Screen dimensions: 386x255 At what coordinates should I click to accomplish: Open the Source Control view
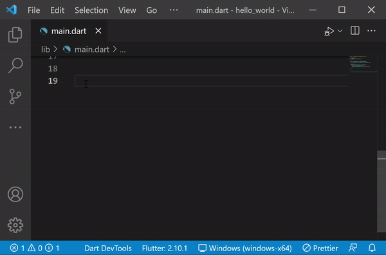pyautogui.click(x=15, y=97)
